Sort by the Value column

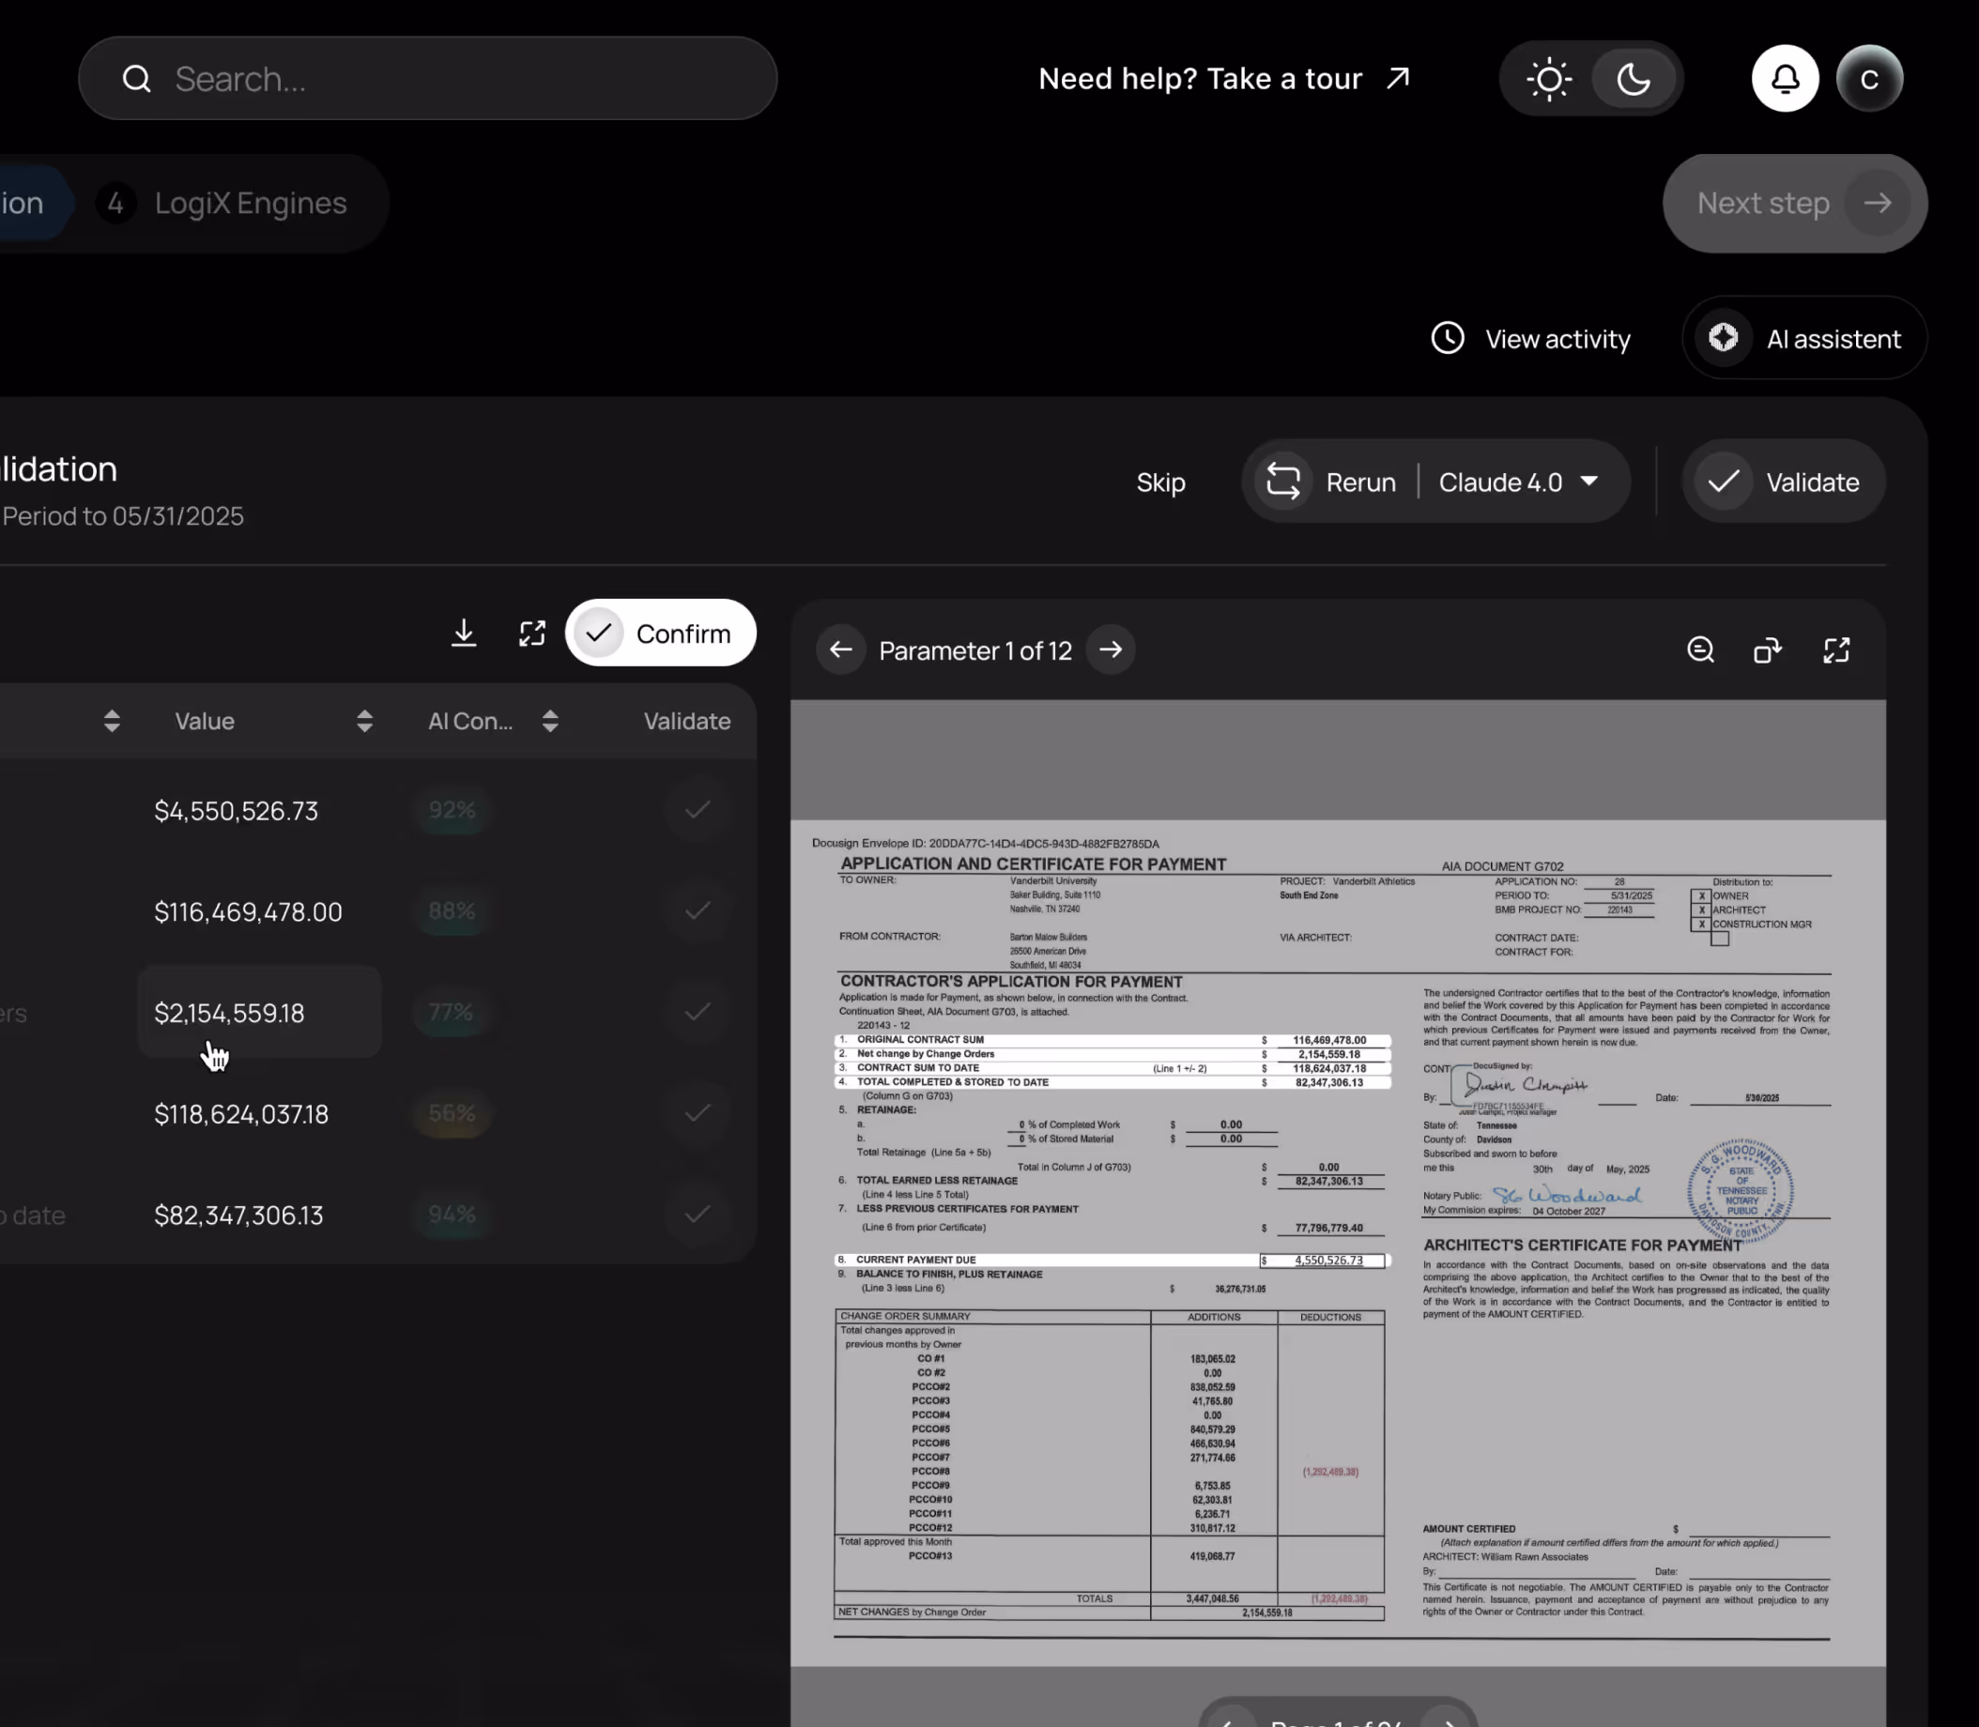364,721
